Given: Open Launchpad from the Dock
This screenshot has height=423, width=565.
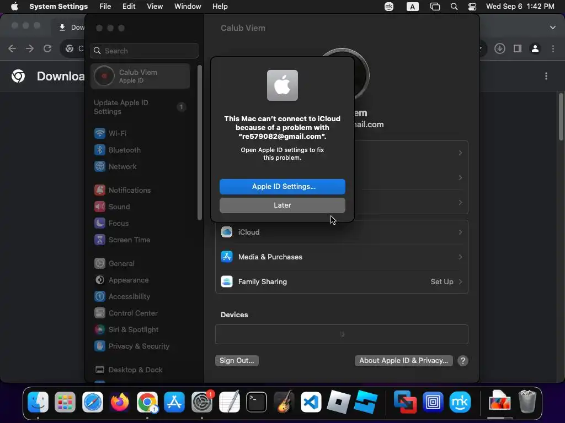Looking at the screenshot, I should tap(65, 402).
